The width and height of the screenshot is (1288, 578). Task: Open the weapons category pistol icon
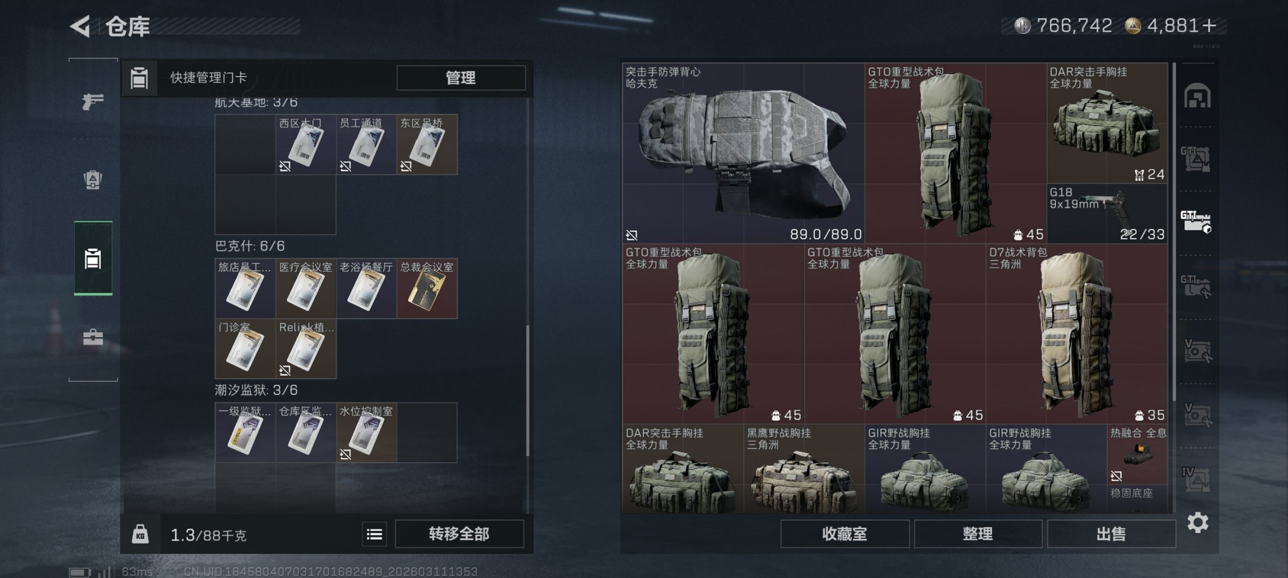(x=93, y=101)
